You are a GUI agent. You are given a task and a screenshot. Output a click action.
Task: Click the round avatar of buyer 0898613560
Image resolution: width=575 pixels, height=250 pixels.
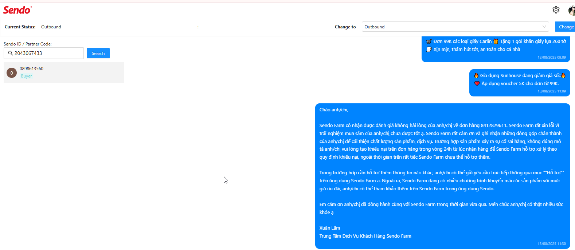(12, 73)
